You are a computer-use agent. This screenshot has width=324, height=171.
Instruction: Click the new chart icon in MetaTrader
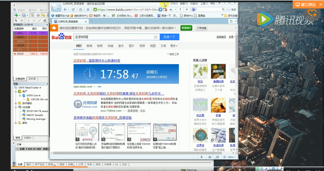[16, 15]
